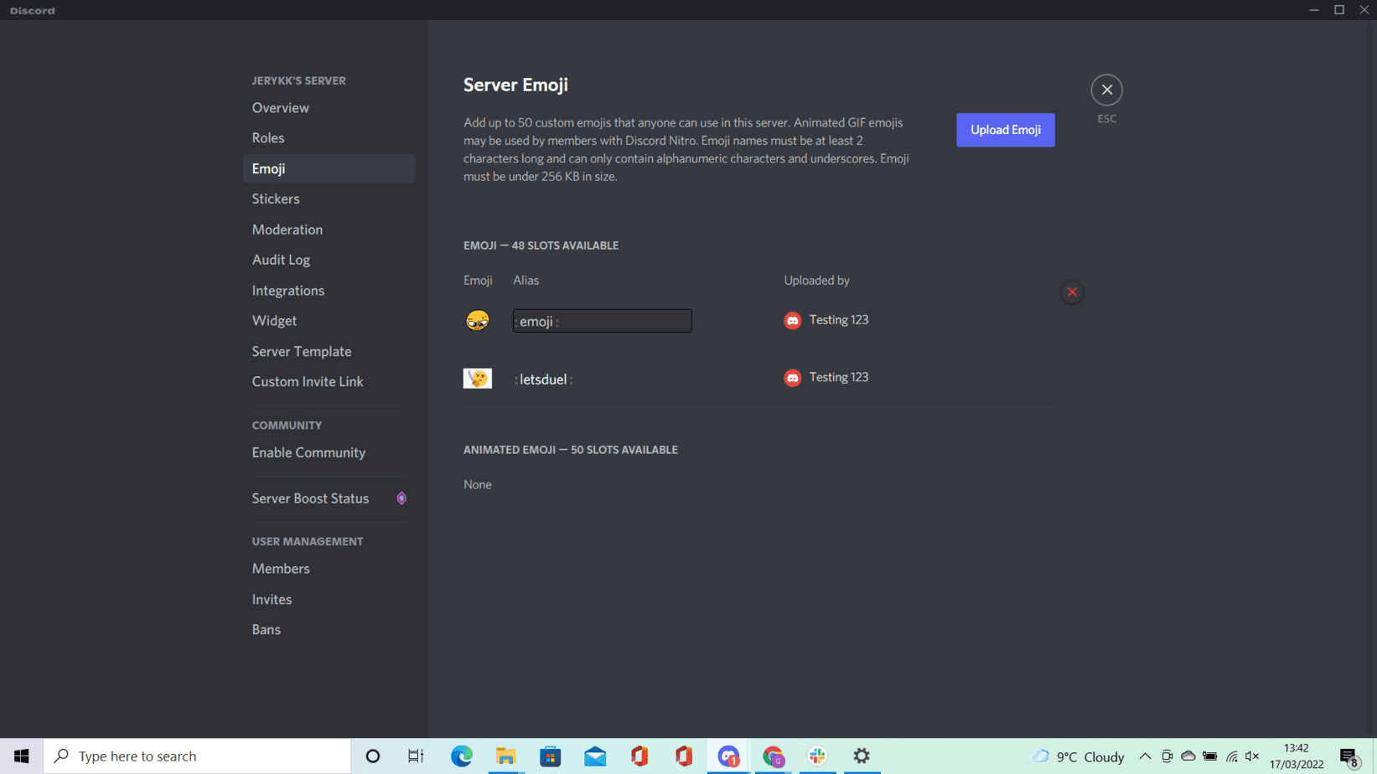The height and width of the screenshot is (774, 1377).
Task: Click the taskbar search box
Action: (197, 756)
